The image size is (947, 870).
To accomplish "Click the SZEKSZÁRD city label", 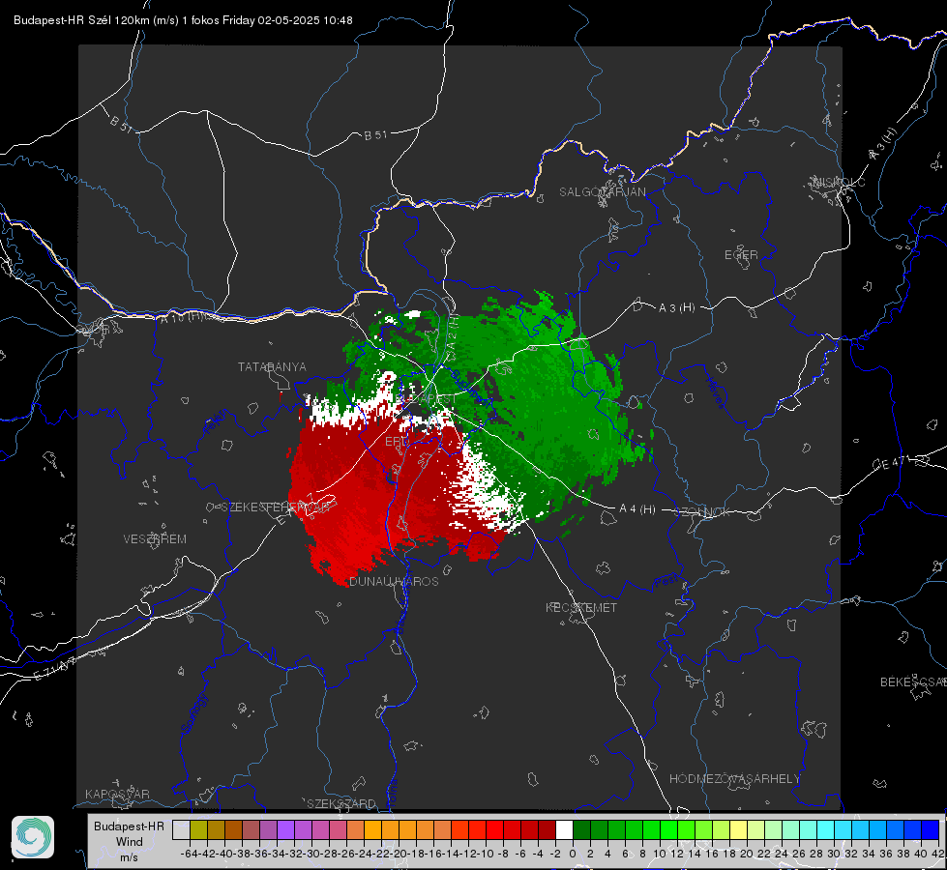I will [341, 803].
